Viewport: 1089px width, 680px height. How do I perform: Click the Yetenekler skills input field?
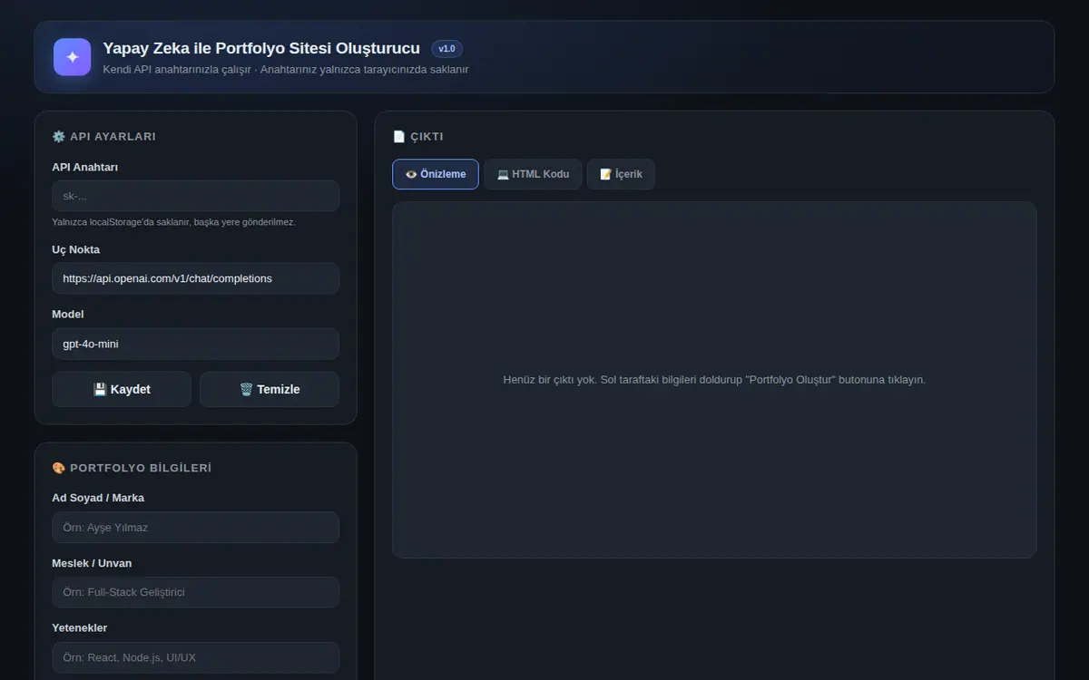[195, 657]
